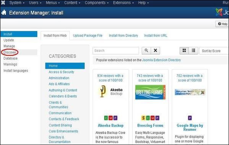Click the yellow dollar badge under Breezing Forms
This screenshot has width=229, height=145.
143,118
